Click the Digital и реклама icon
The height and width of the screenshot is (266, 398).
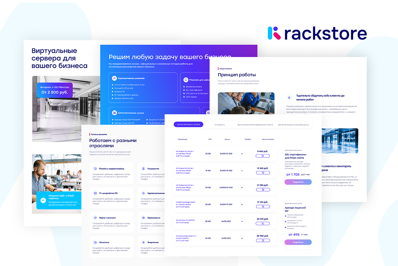(x=95, y=218)
